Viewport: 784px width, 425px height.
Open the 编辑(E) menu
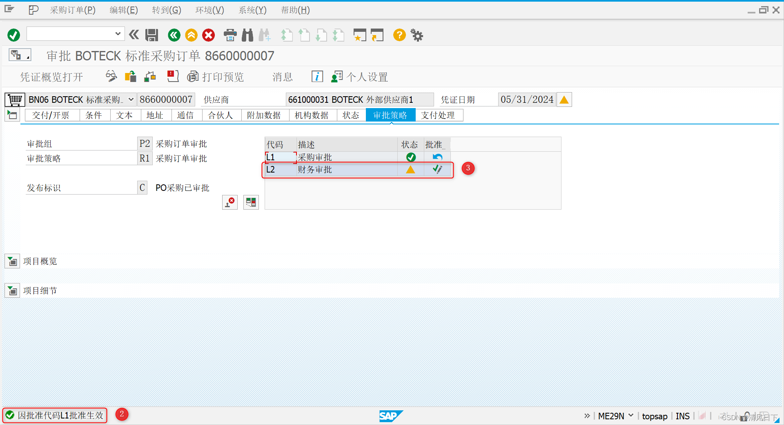(124, 10)
